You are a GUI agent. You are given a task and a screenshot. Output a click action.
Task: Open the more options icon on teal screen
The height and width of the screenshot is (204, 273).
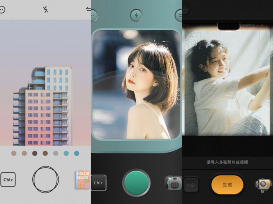tap(94, 16)
